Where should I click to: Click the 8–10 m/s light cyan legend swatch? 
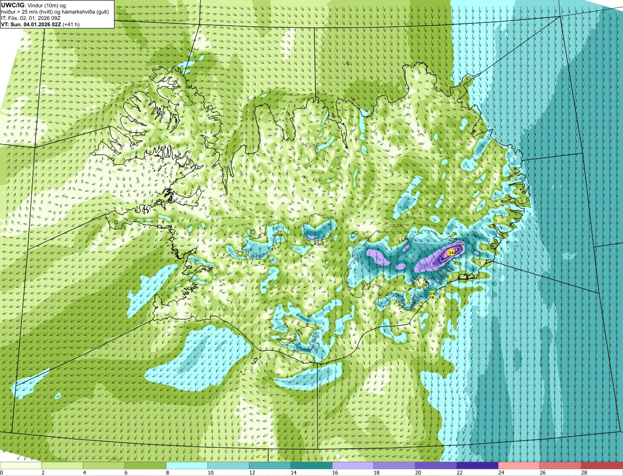tap(187, 465)
